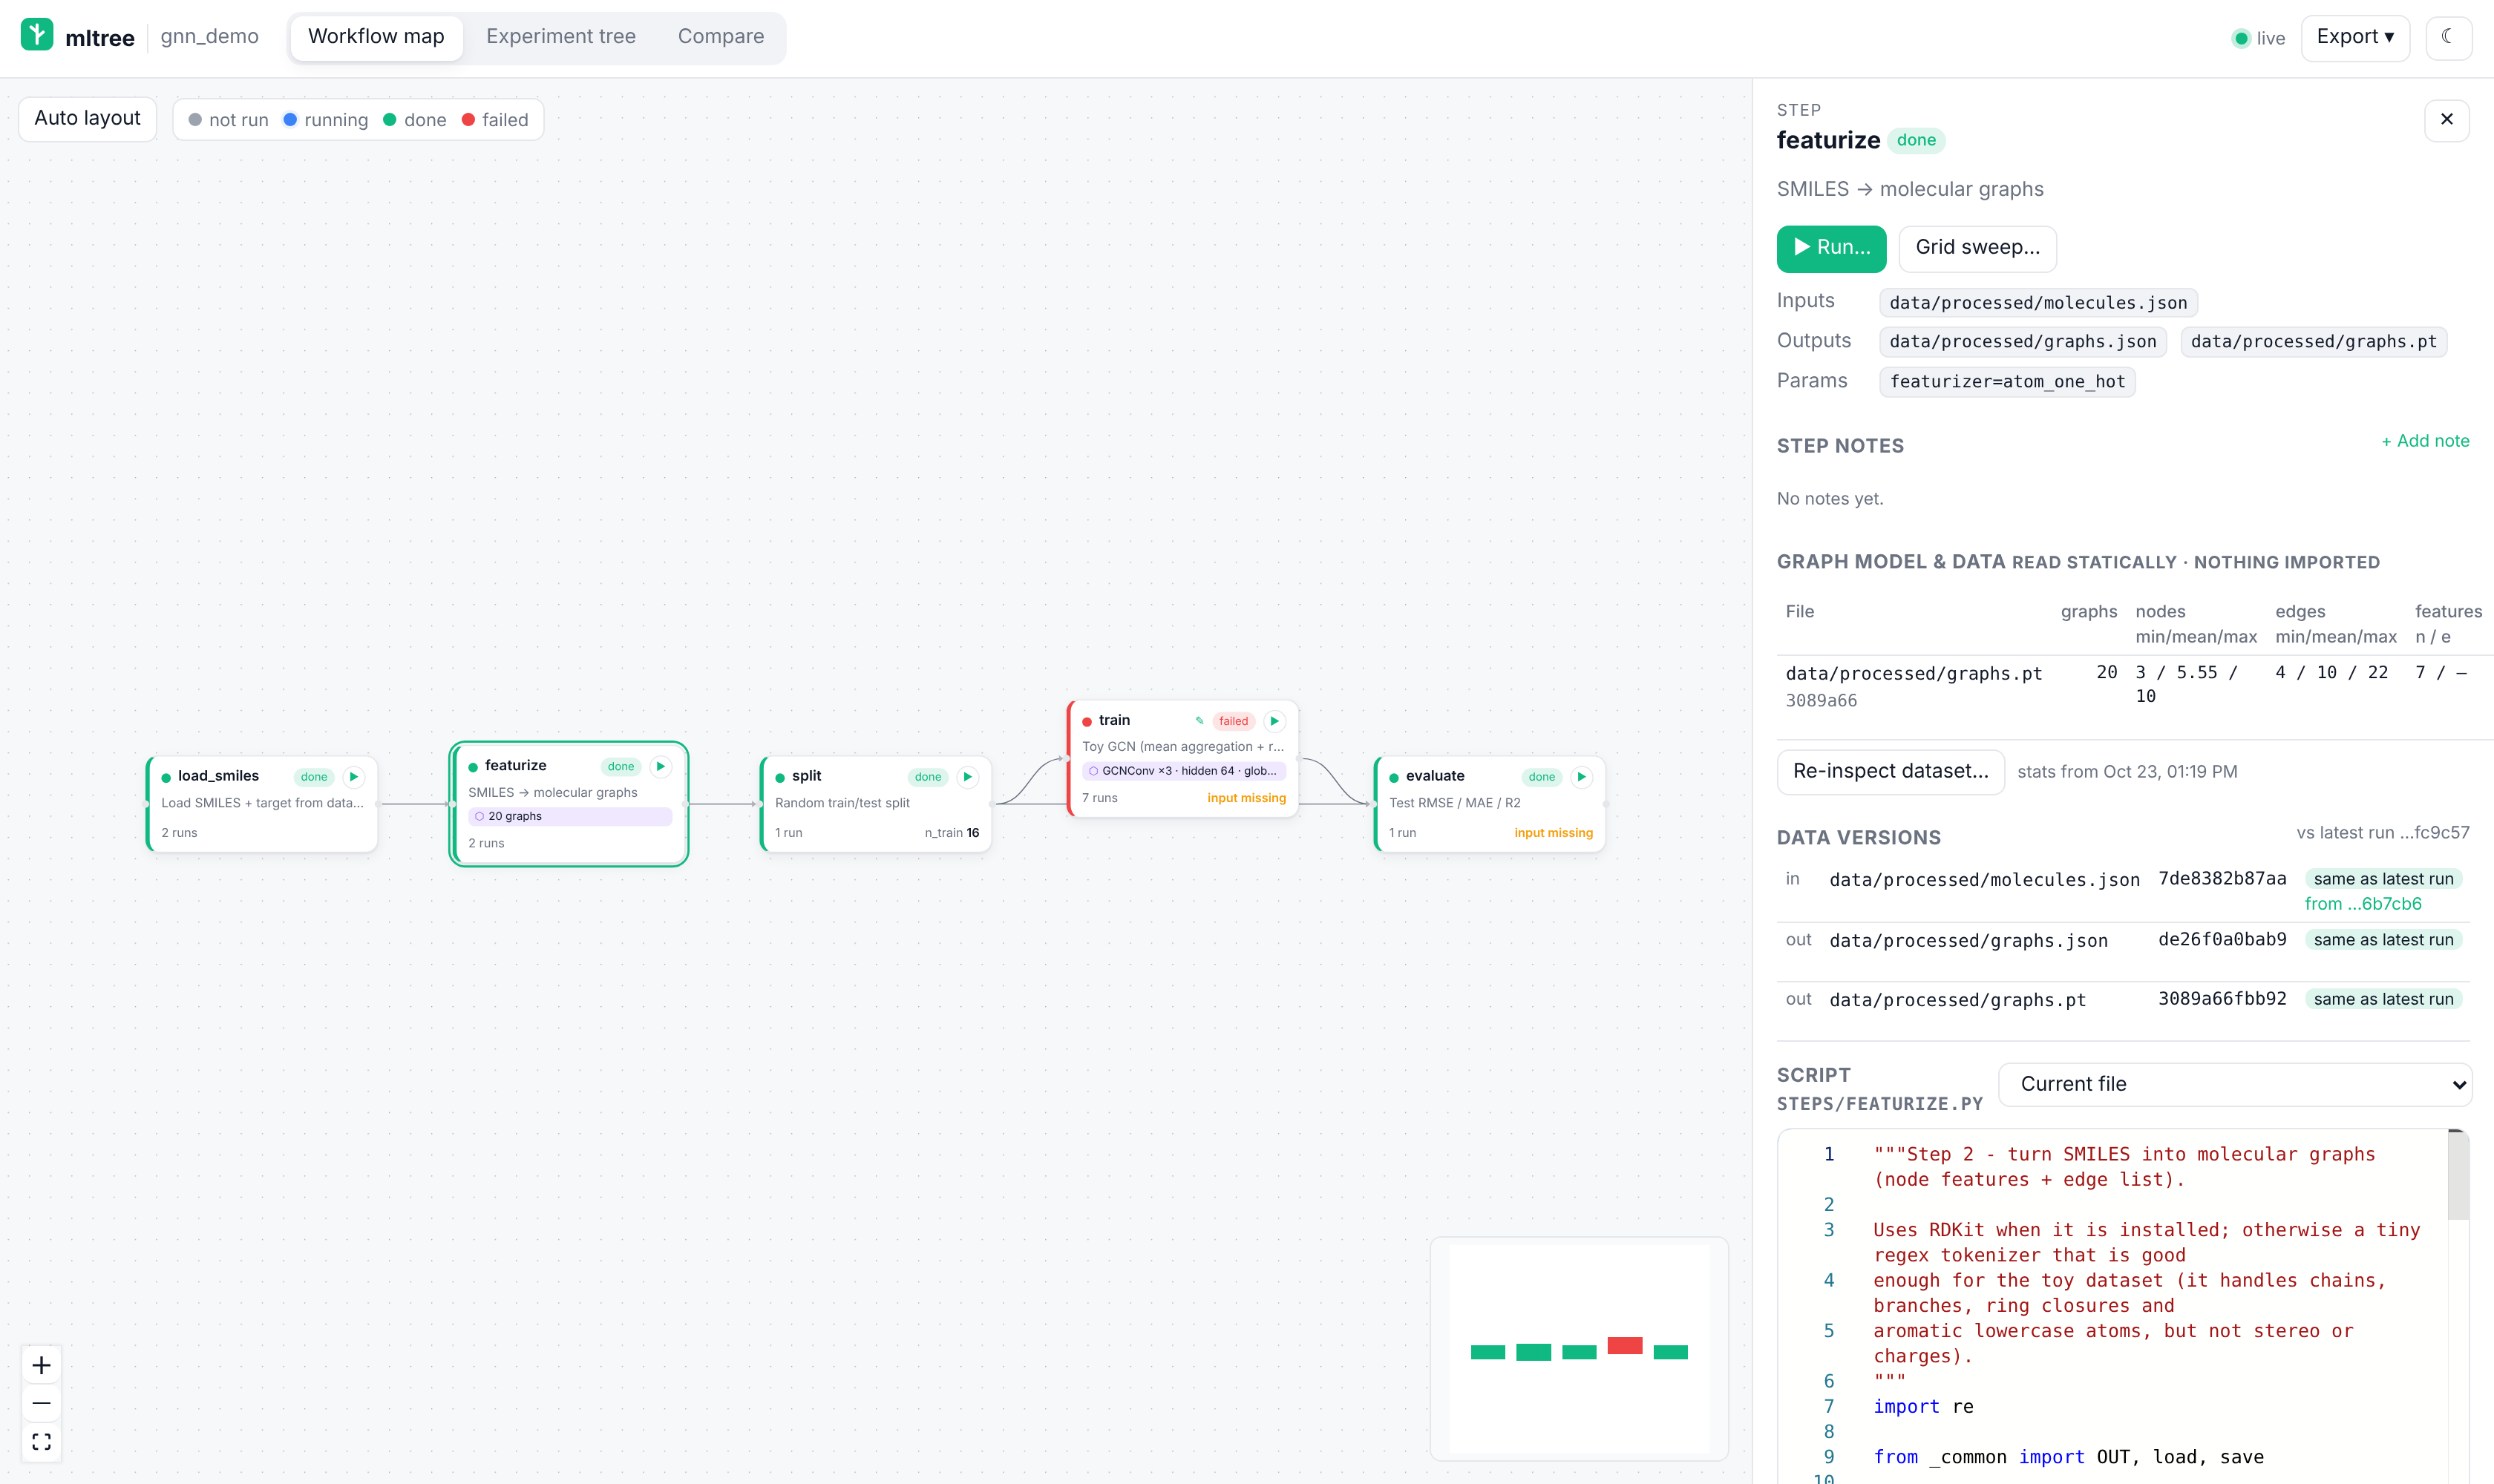Open the script Current file dropdown
Viewport: 2494px width, 1484px height.
(2235, 1084)
